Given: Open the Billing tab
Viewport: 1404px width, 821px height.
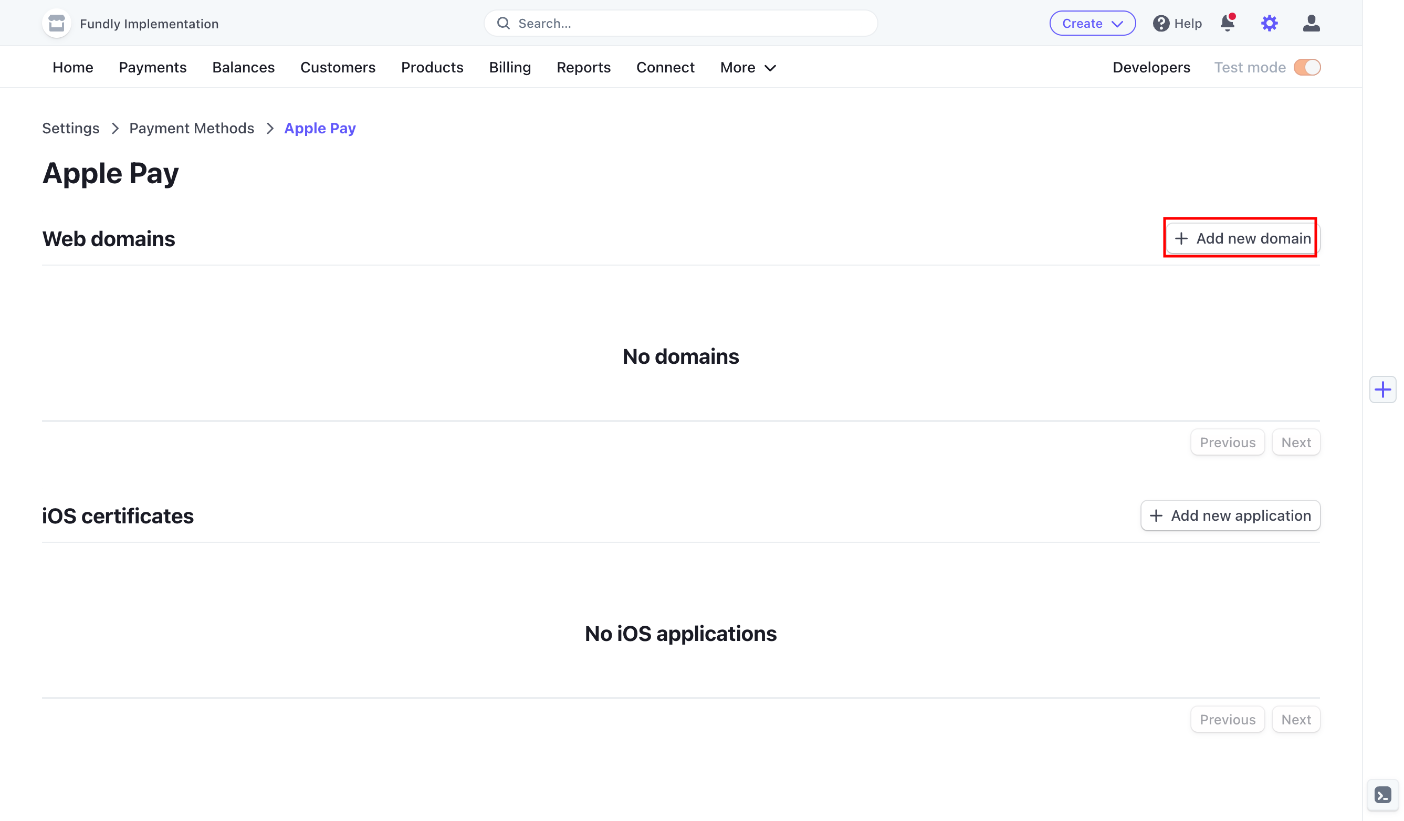Looking at the screenshot, I should (x=510, y=67).
